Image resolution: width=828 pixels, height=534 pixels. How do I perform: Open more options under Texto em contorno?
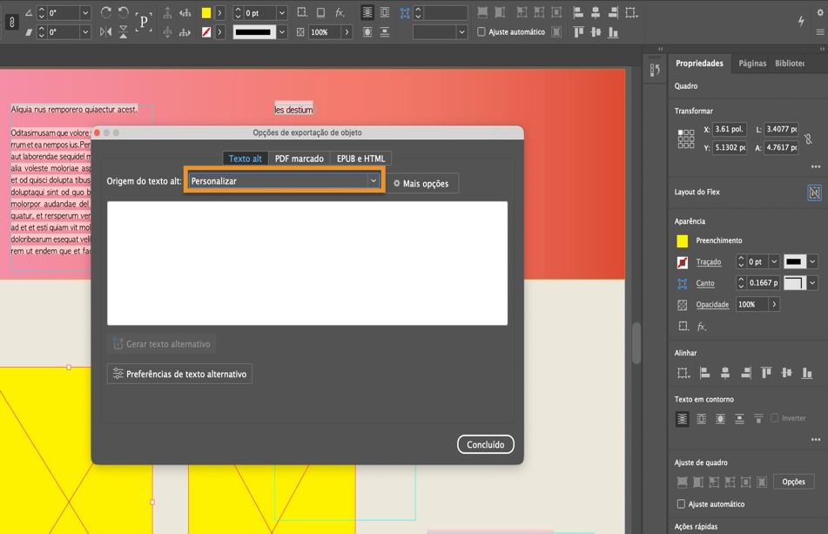pyautogui.click(x=816, y=439)
